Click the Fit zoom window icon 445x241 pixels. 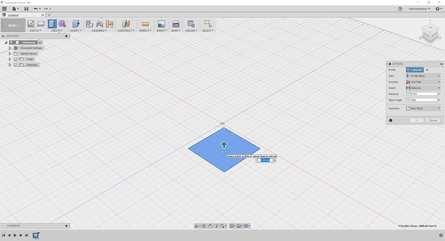coord(222,226)
